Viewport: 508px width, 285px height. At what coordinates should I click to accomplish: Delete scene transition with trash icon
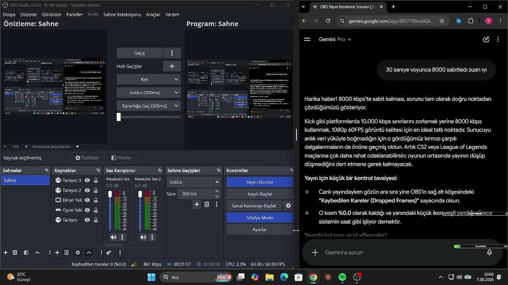[207, 204]
